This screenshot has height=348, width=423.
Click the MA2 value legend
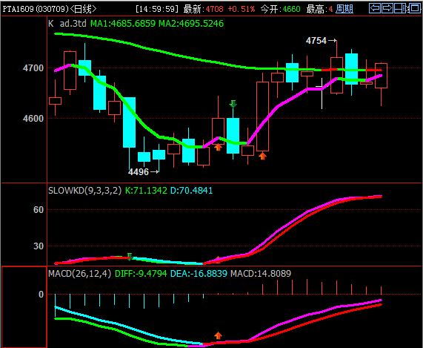[191, 24]
